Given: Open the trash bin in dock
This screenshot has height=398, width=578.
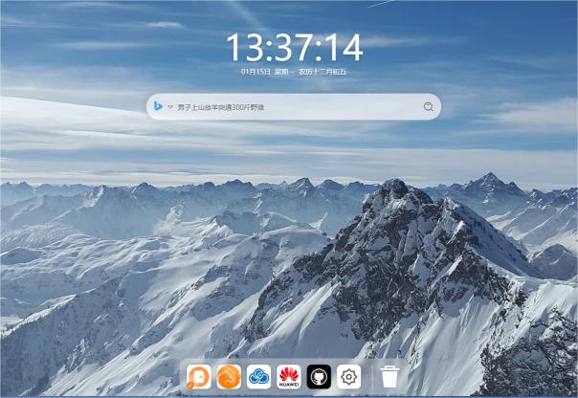Looking at the screenshot, I should [389, 376].
